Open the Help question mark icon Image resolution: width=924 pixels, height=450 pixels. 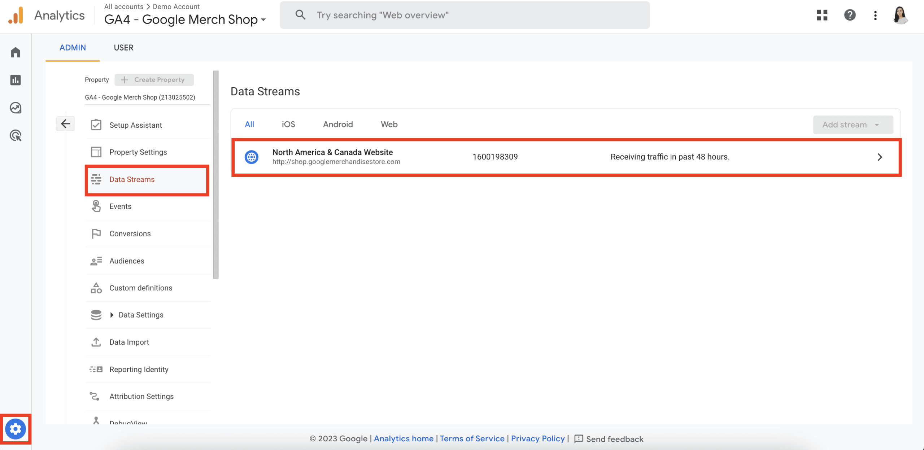(850, 15)
